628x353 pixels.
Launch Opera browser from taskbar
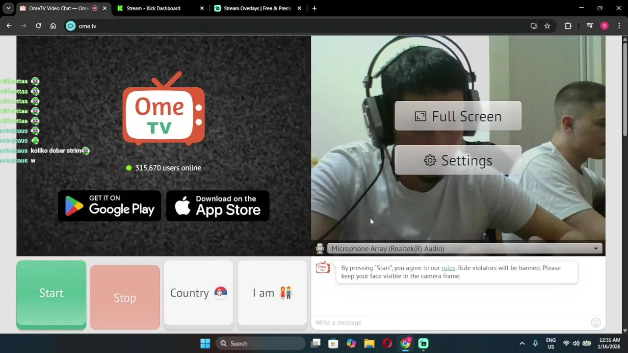point(387,343)
